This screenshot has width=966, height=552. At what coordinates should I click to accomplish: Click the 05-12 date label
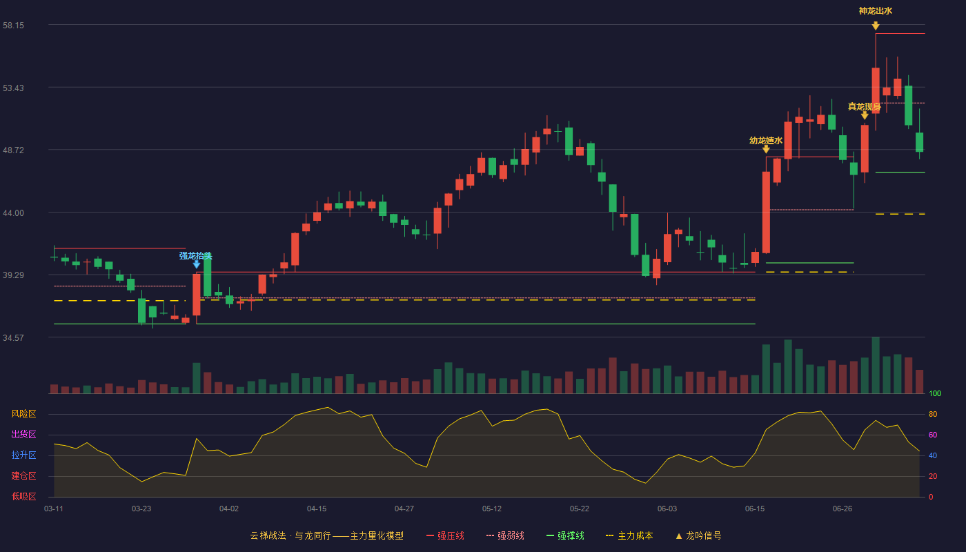(492, 509)
